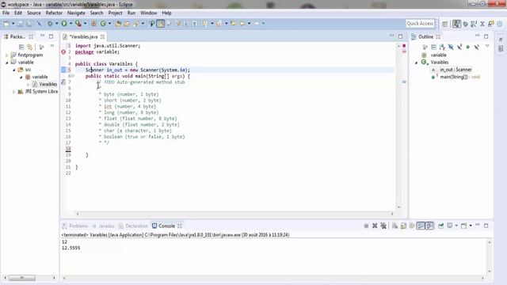Viewport: 507px width, 285px height.
Task: Click the Pin Console icon
Action: 440,226
